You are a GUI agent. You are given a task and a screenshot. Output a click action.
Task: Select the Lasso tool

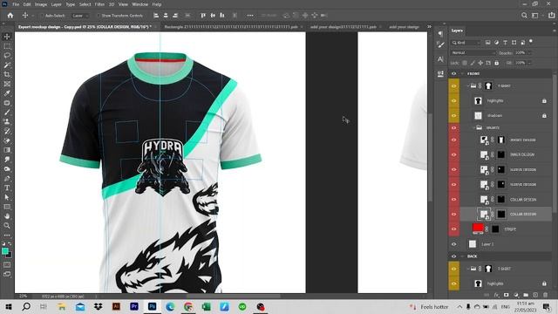7,56
